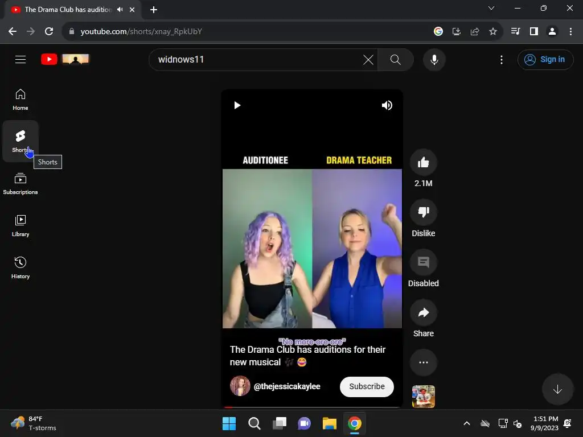583x437 pixels.
Task: Go forward with browser forward arrow
Action: tap(31, 32)
